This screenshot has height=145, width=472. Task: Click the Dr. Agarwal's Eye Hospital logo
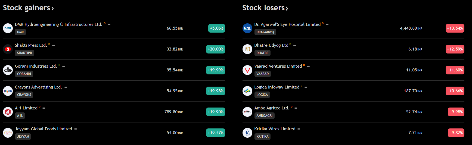[247, 28]
